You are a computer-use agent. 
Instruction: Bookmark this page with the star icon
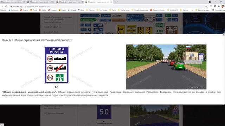coord(206,6)
